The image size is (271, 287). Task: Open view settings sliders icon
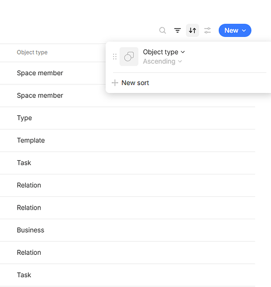[x=207, y=30]
